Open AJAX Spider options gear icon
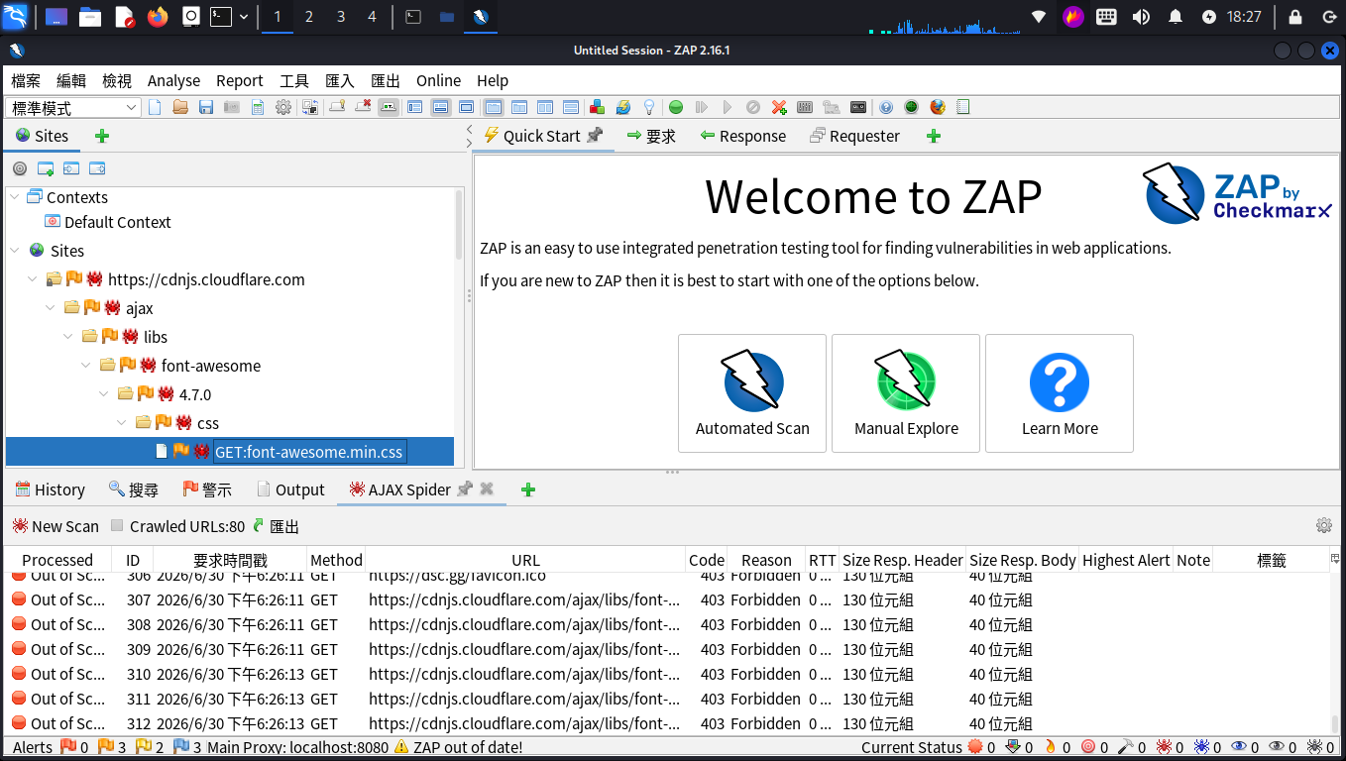Viewport: 1346px width, 761px height. [1324, 525]
